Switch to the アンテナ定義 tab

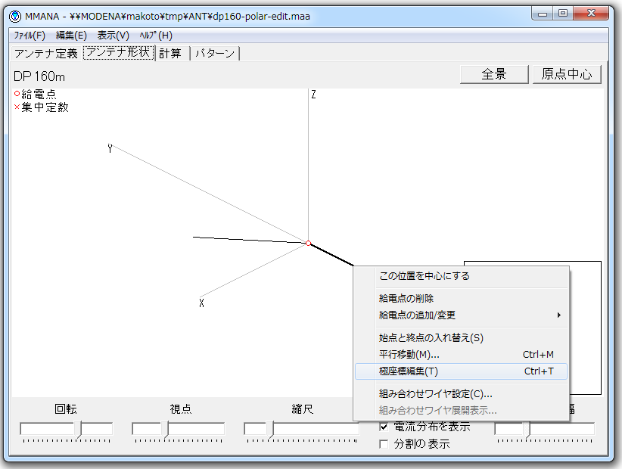point(46,54)
